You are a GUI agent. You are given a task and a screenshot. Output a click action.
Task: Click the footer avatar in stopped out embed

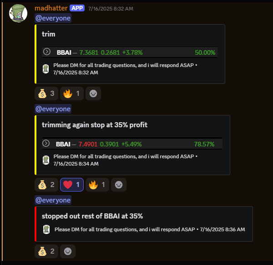(x=46, y=229)
